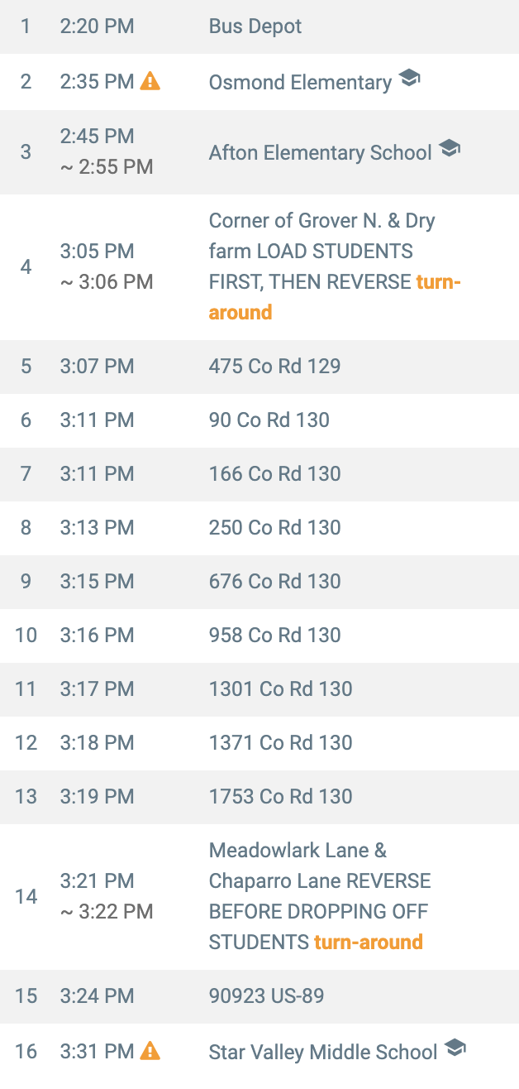The image size is (519, 1089).
Task: Open the 958 Co Rd 130 stop
Action: (274, 635)
